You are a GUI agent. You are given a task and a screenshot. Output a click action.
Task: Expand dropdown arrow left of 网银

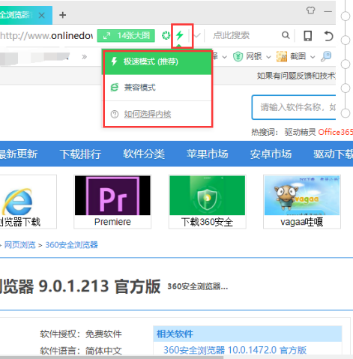(225, 57)
